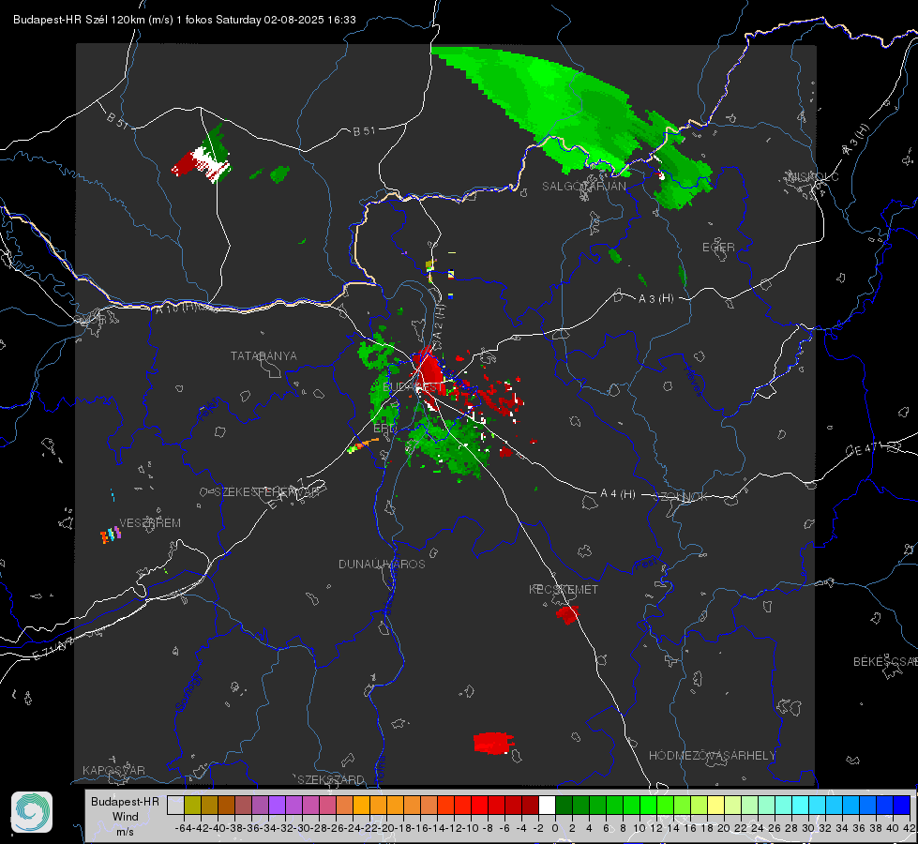
Task: Pick the dark green swatch between 0 and 2
Action: (x=564, y=805)
